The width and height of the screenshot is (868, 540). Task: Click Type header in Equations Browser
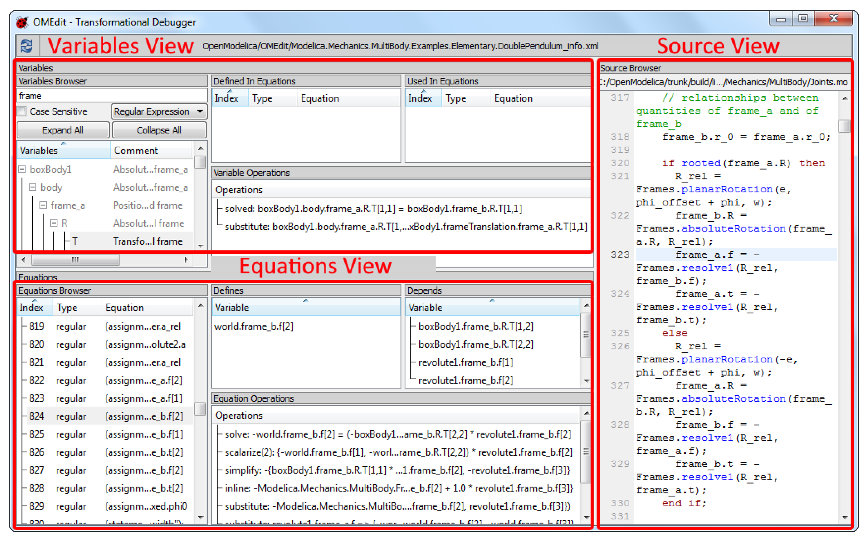click(x=77, y=307)
